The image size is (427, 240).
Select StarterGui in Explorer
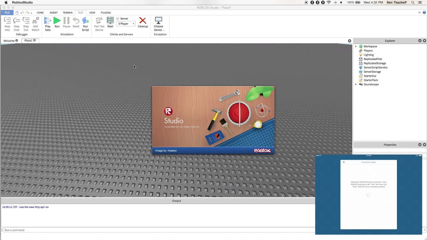coord(370,76)
